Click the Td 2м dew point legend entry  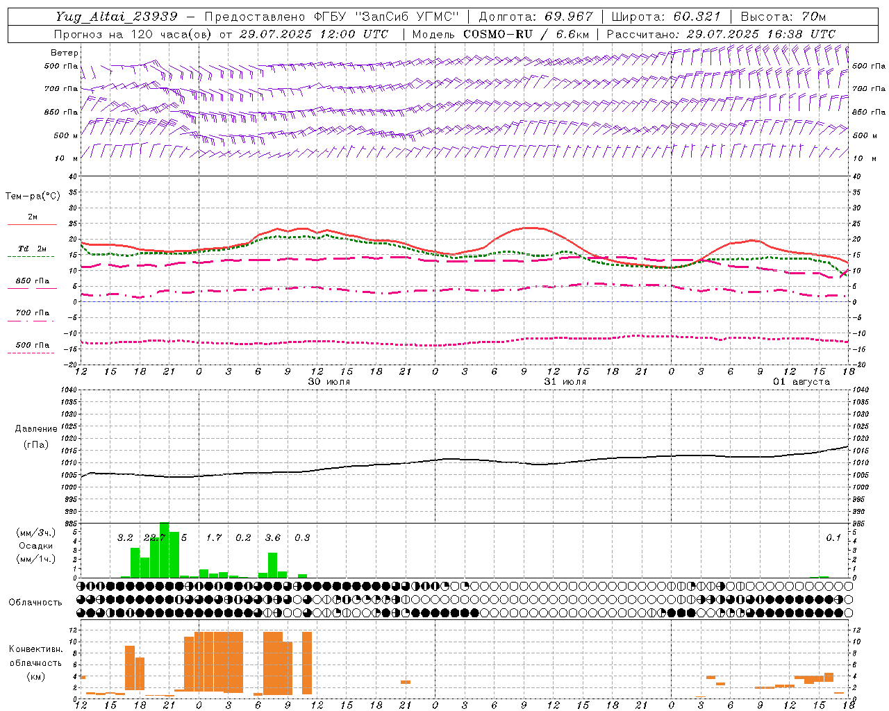coord(33,249)
